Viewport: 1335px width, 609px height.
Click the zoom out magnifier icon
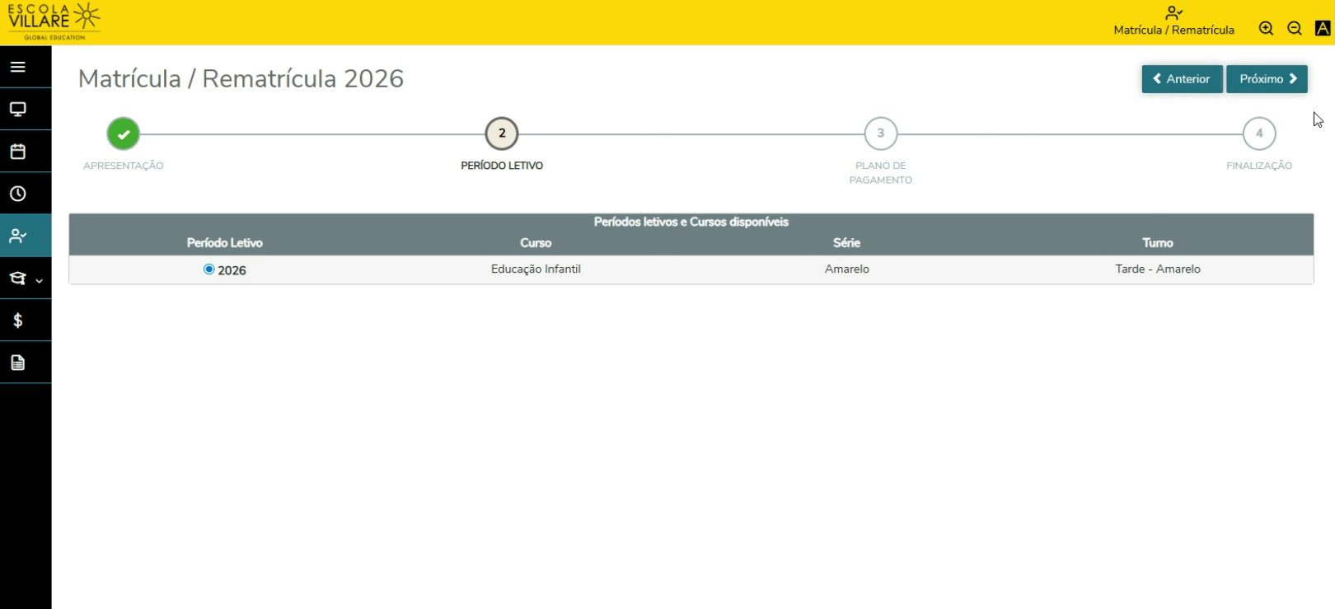[1295, 29]
